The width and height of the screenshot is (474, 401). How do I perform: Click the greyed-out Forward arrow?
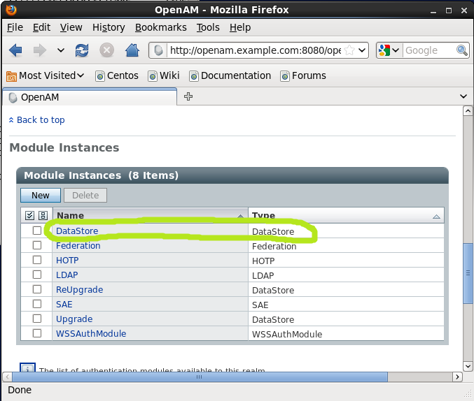(40, 50)
